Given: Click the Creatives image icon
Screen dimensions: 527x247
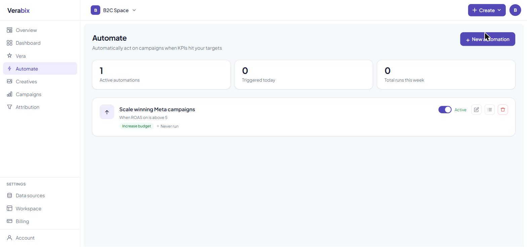Looking at the screenshot, I should tap(9, 81).
